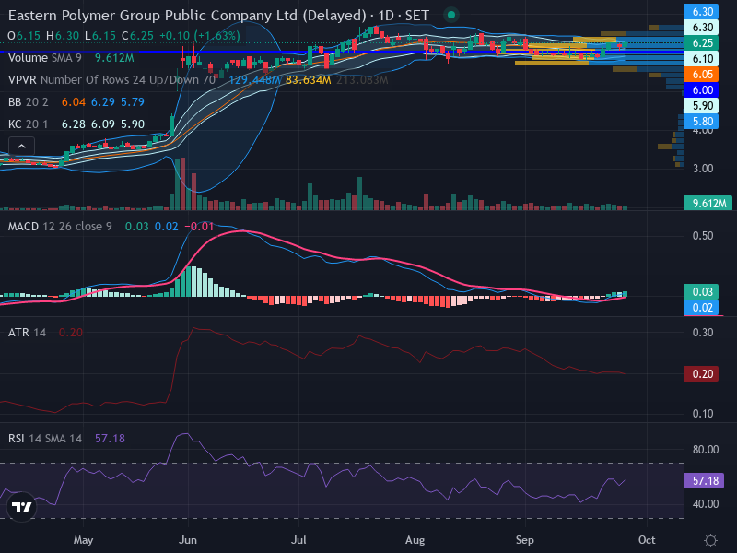Click the 6.10 price label
The image size is (737, 553).
[702, 59]
